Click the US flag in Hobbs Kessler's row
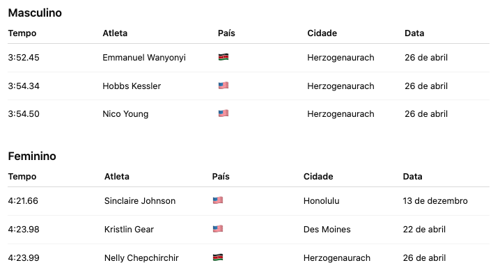The width and height of the screenshot is (493, 279). click(223, 86)
